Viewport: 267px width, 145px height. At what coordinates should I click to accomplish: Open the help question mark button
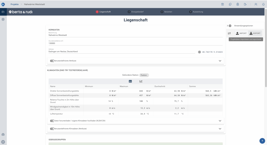click(262, 141)
